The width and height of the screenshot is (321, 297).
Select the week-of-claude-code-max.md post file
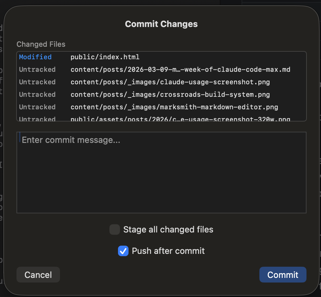click(x=180, y=69)
